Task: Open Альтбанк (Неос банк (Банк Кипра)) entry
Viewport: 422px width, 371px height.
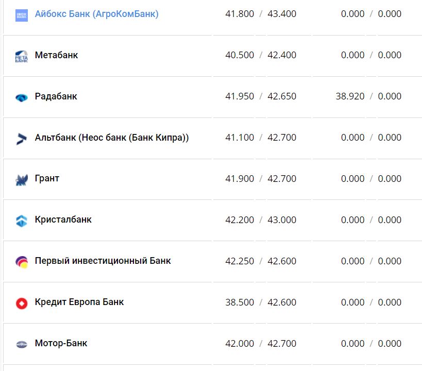Action: [x=112, y=138]
